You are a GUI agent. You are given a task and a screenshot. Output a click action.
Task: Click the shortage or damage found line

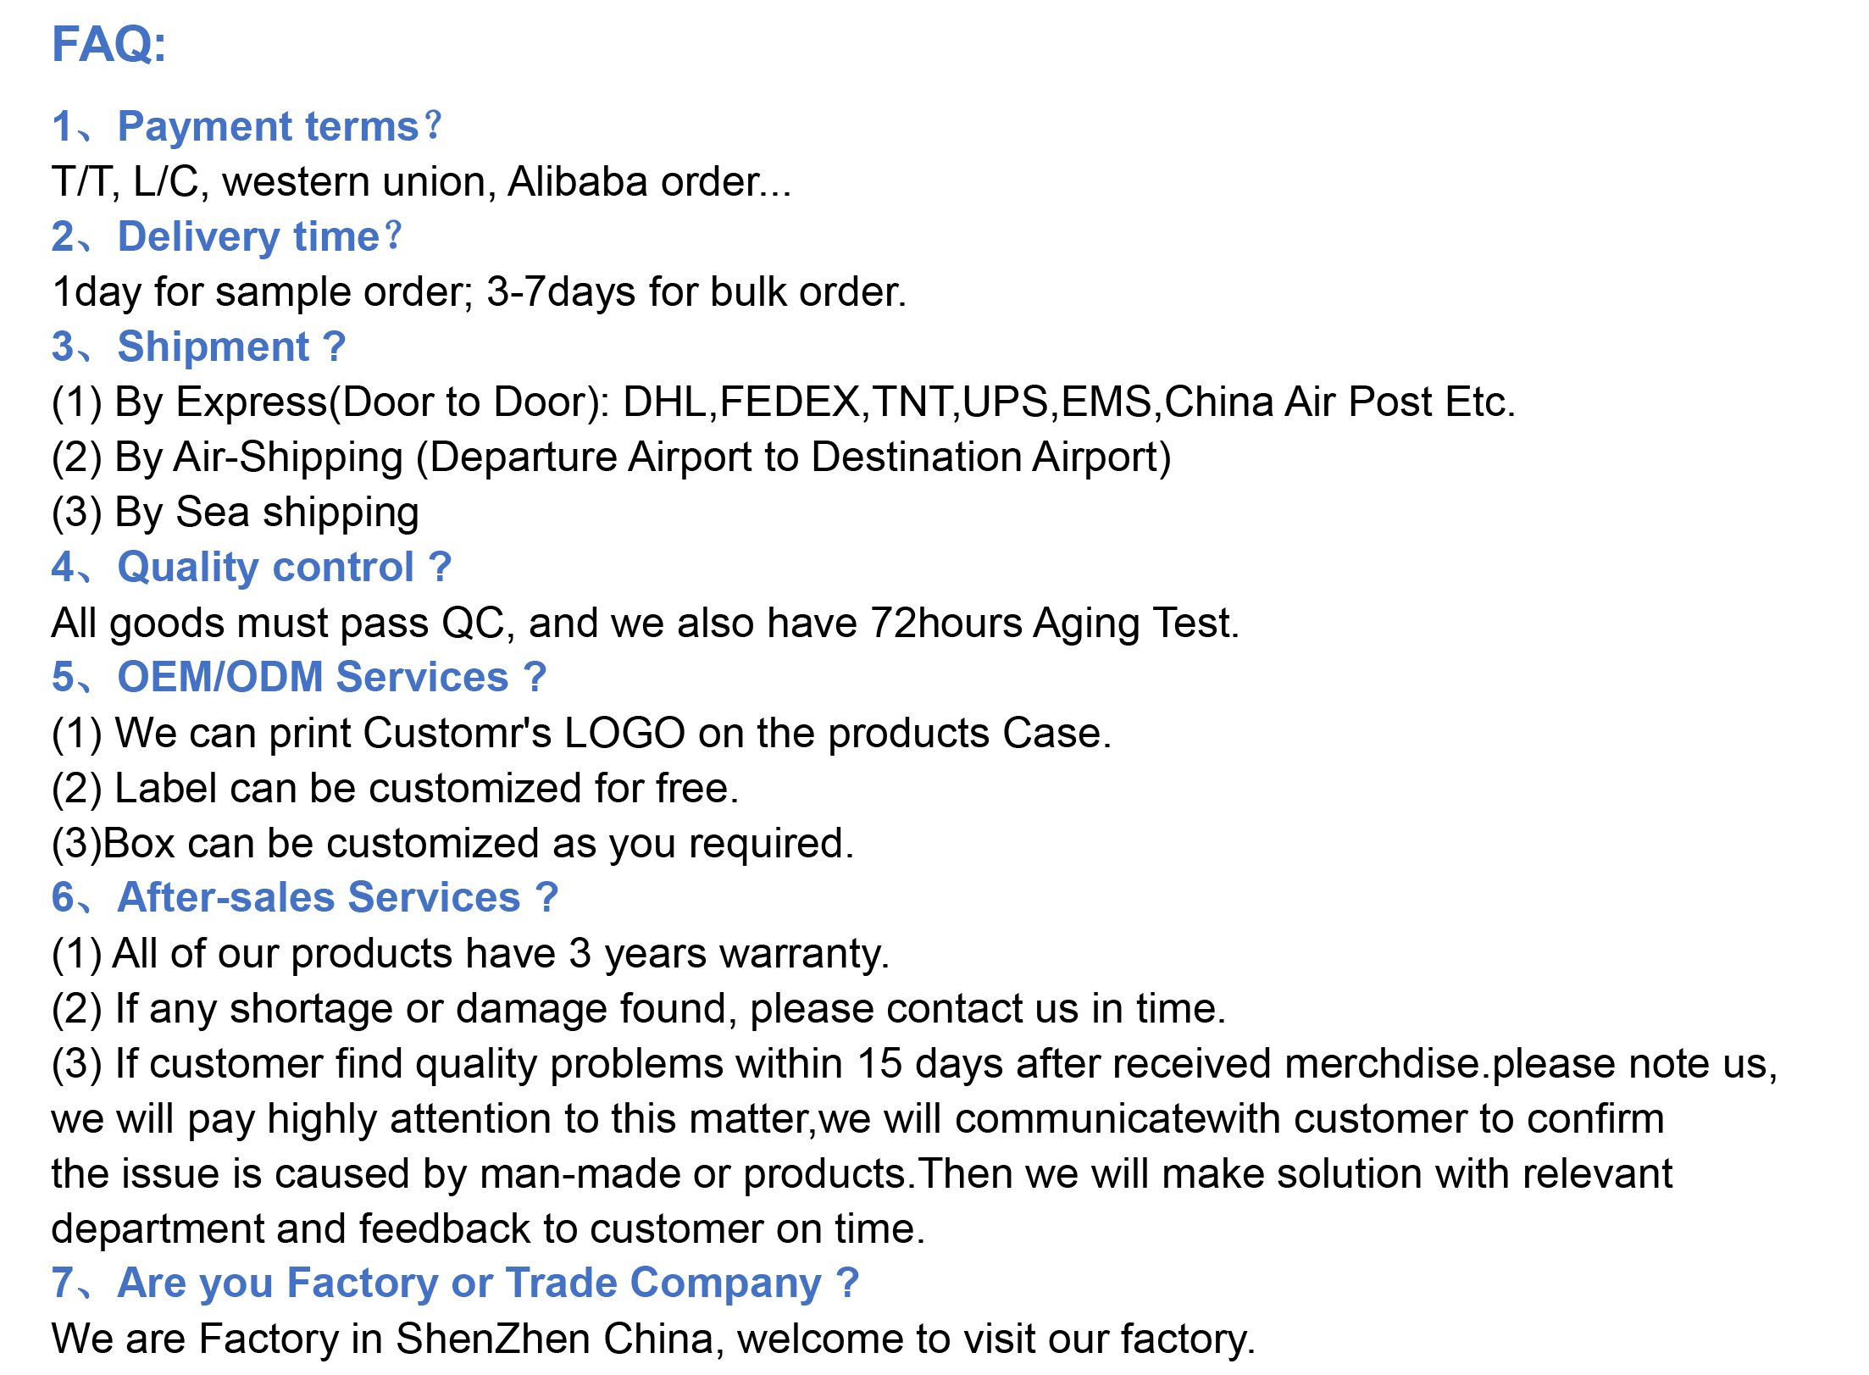point(639,1009)
